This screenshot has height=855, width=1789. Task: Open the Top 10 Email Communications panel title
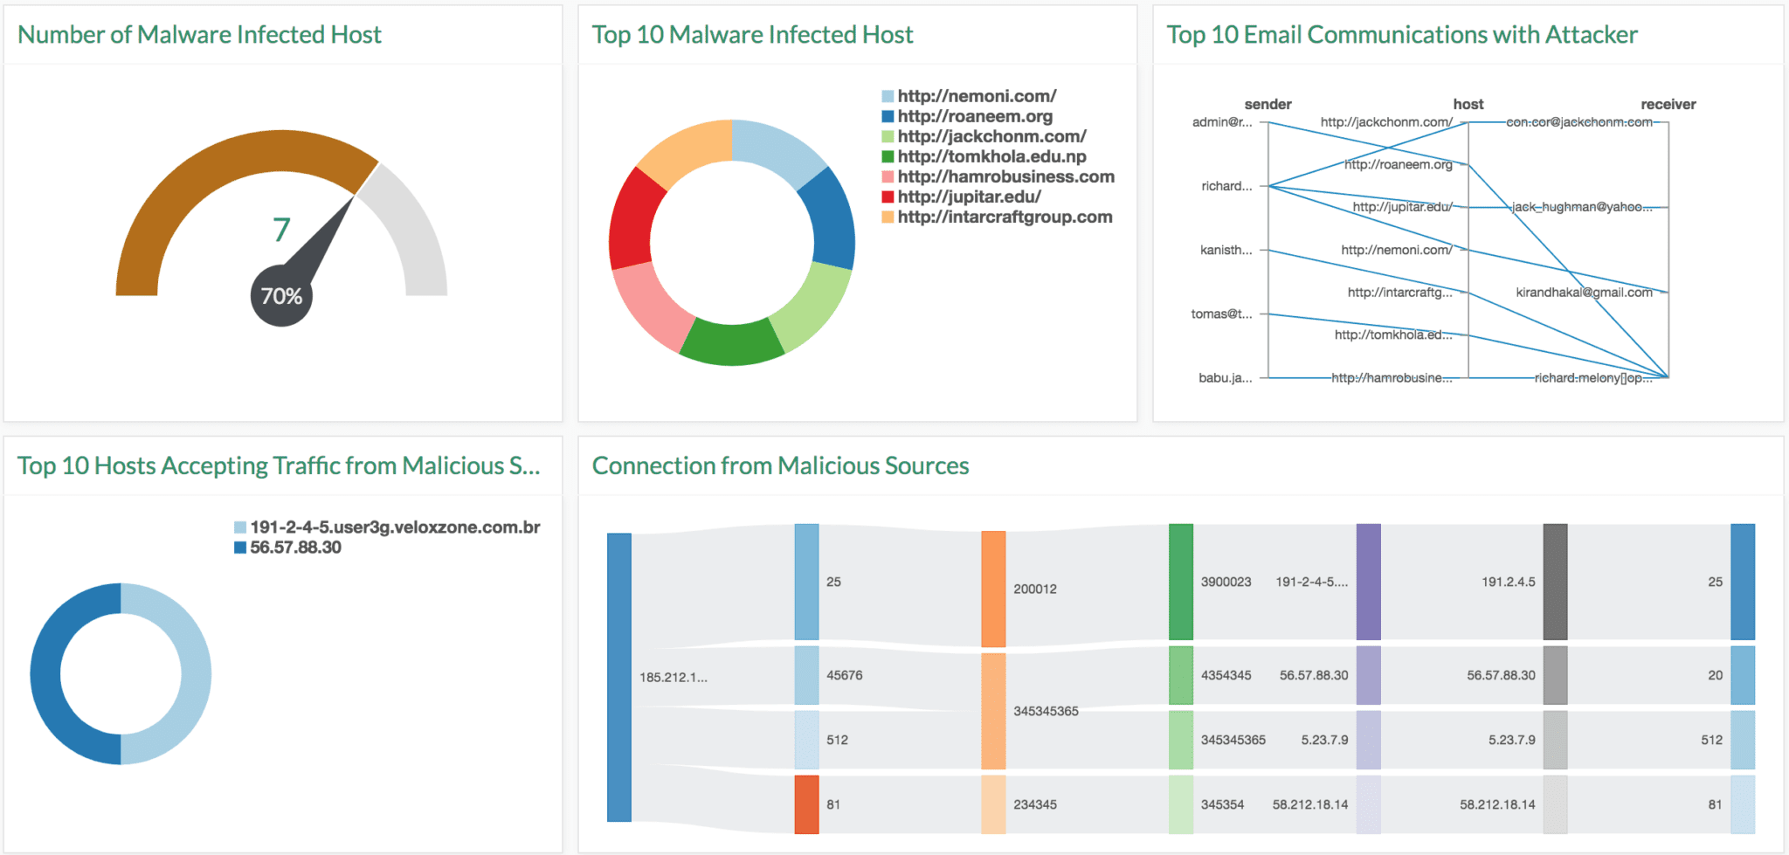point(1402,35)
